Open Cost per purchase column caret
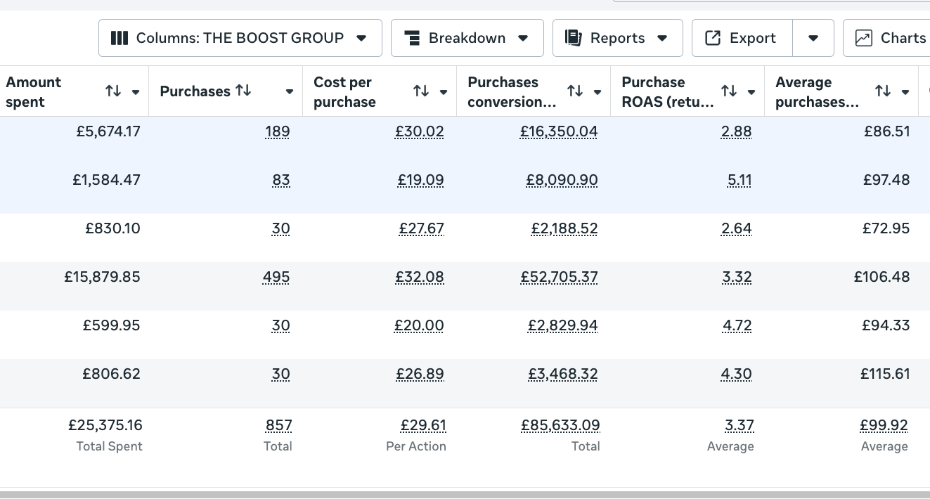The width and height of the screenshot is (930, 499). click(444, 92)
